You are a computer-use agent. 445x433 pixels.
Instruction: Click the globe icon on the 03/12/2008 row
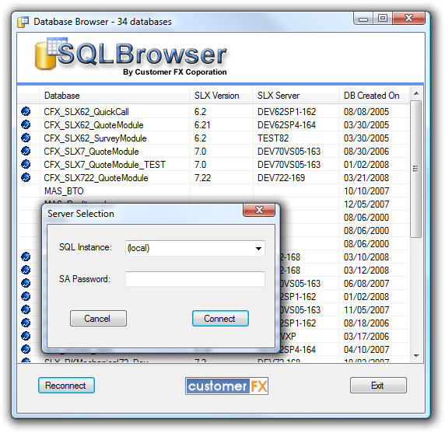[x=26, y=270]
